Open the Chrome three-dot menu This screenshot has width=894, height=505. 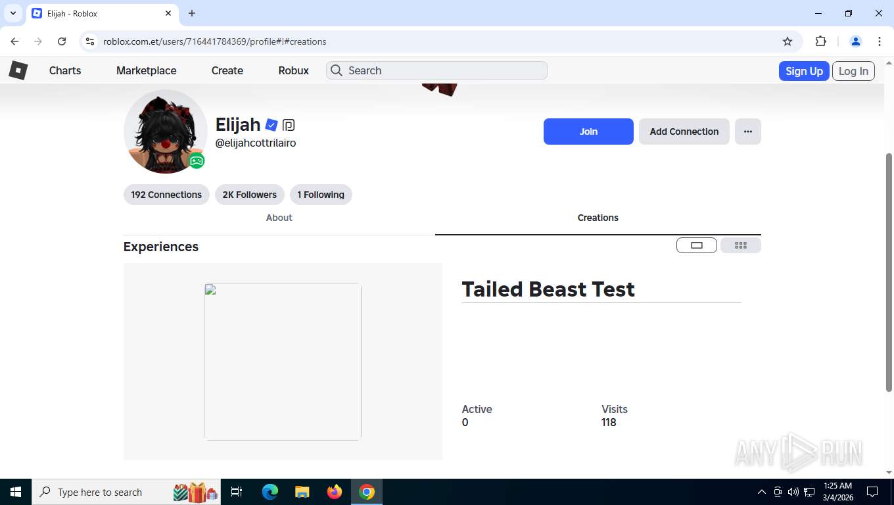(880, 41)
